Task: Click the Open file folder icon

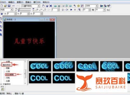Action: pyautogui.click(x=5, y=6)
